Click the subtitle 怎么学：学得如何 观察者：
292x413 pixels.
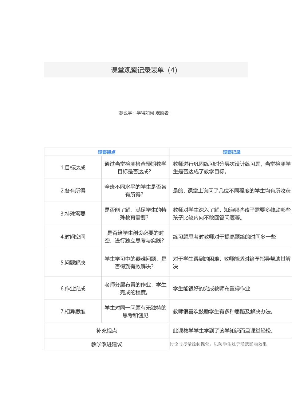click(x=145, y=113)
